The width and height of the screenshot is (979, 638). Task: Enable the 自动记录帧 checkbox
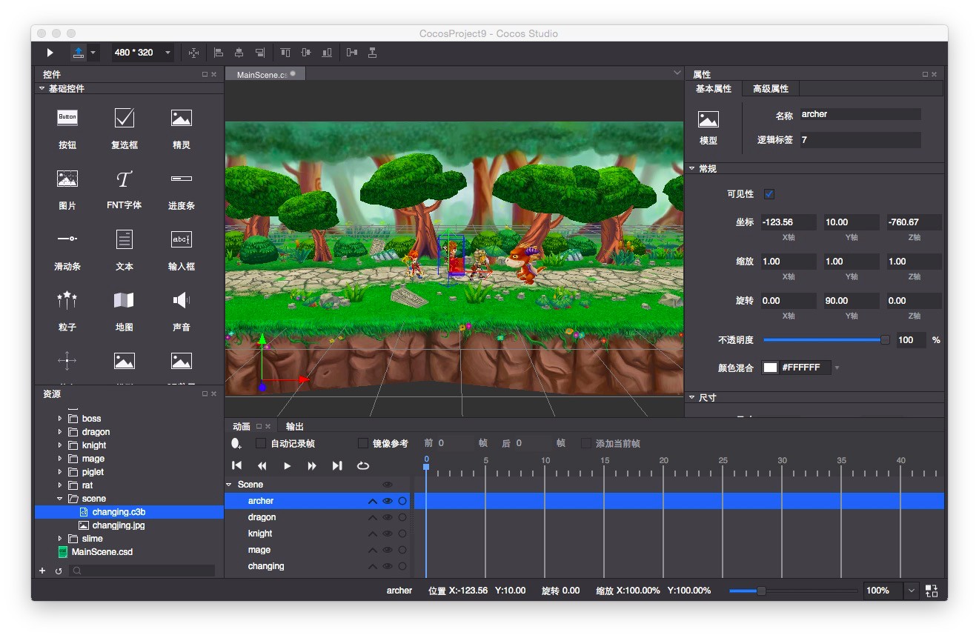click(x=261, y=443)
